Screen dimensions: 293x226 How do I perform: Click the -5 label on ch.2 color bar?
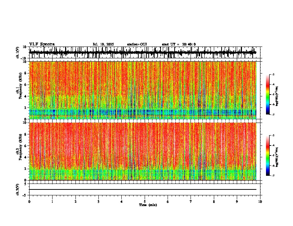273,155
